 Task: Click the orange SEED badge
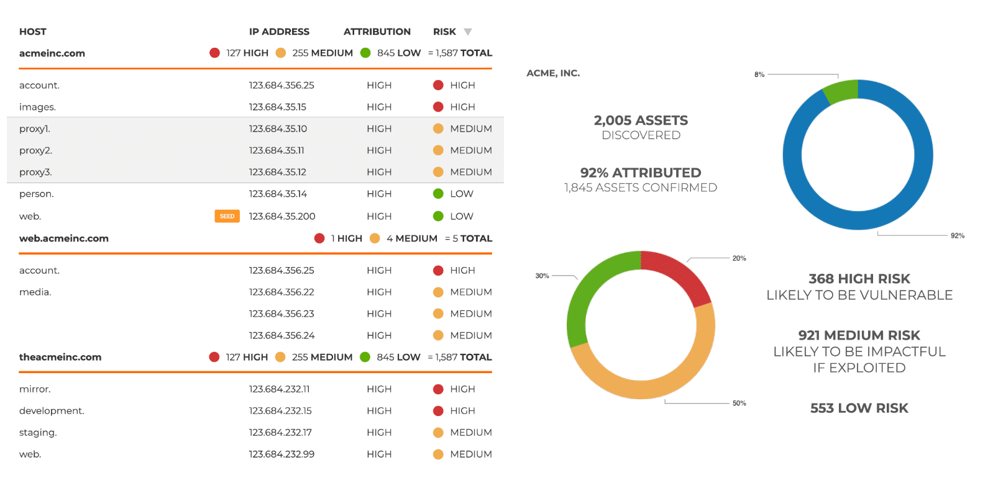227,216
